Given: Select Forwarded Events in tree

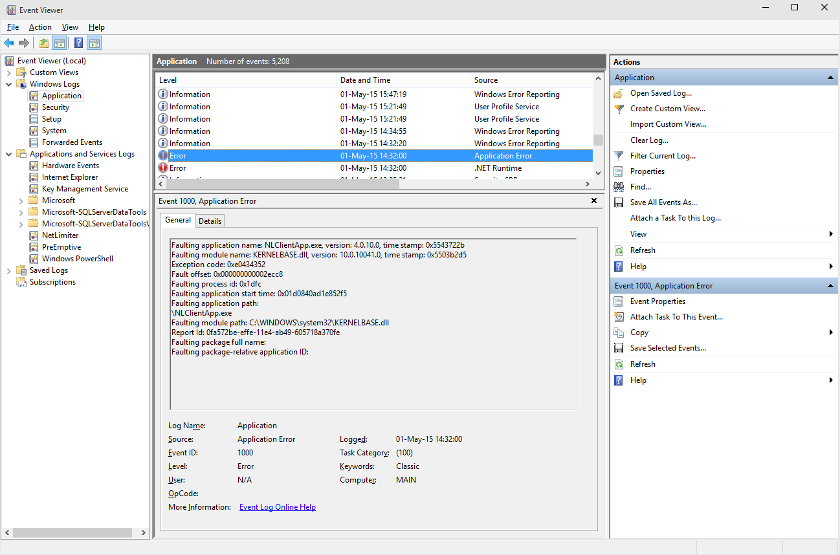Looking at the screenshot, I should tap(72, 142).
